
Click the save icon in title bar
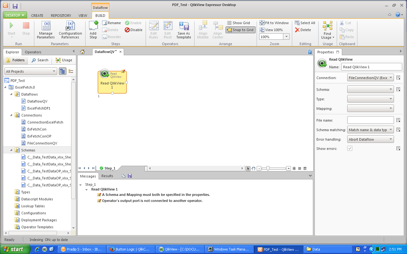point(15,6)
